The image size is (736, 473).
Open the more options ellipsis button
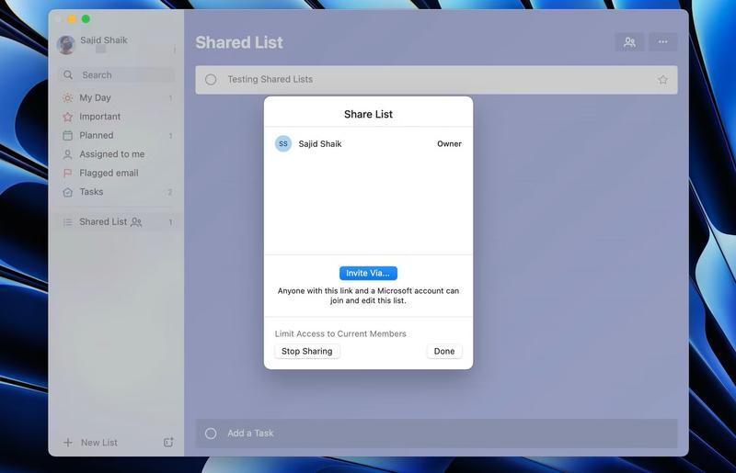tap(662, 42)
